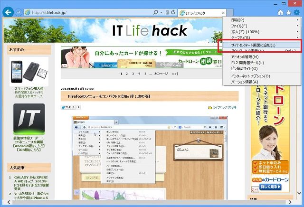Click the 詳しく見る button in loan ad

click(271, 187)
